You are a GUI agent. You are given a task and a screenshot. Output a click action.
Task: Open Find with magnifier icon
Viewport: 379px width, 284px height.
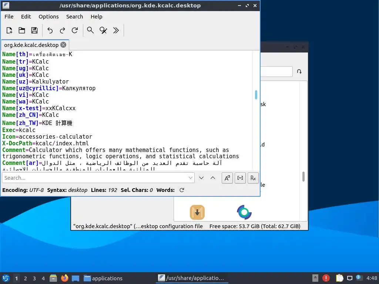(x=90, y=30)
